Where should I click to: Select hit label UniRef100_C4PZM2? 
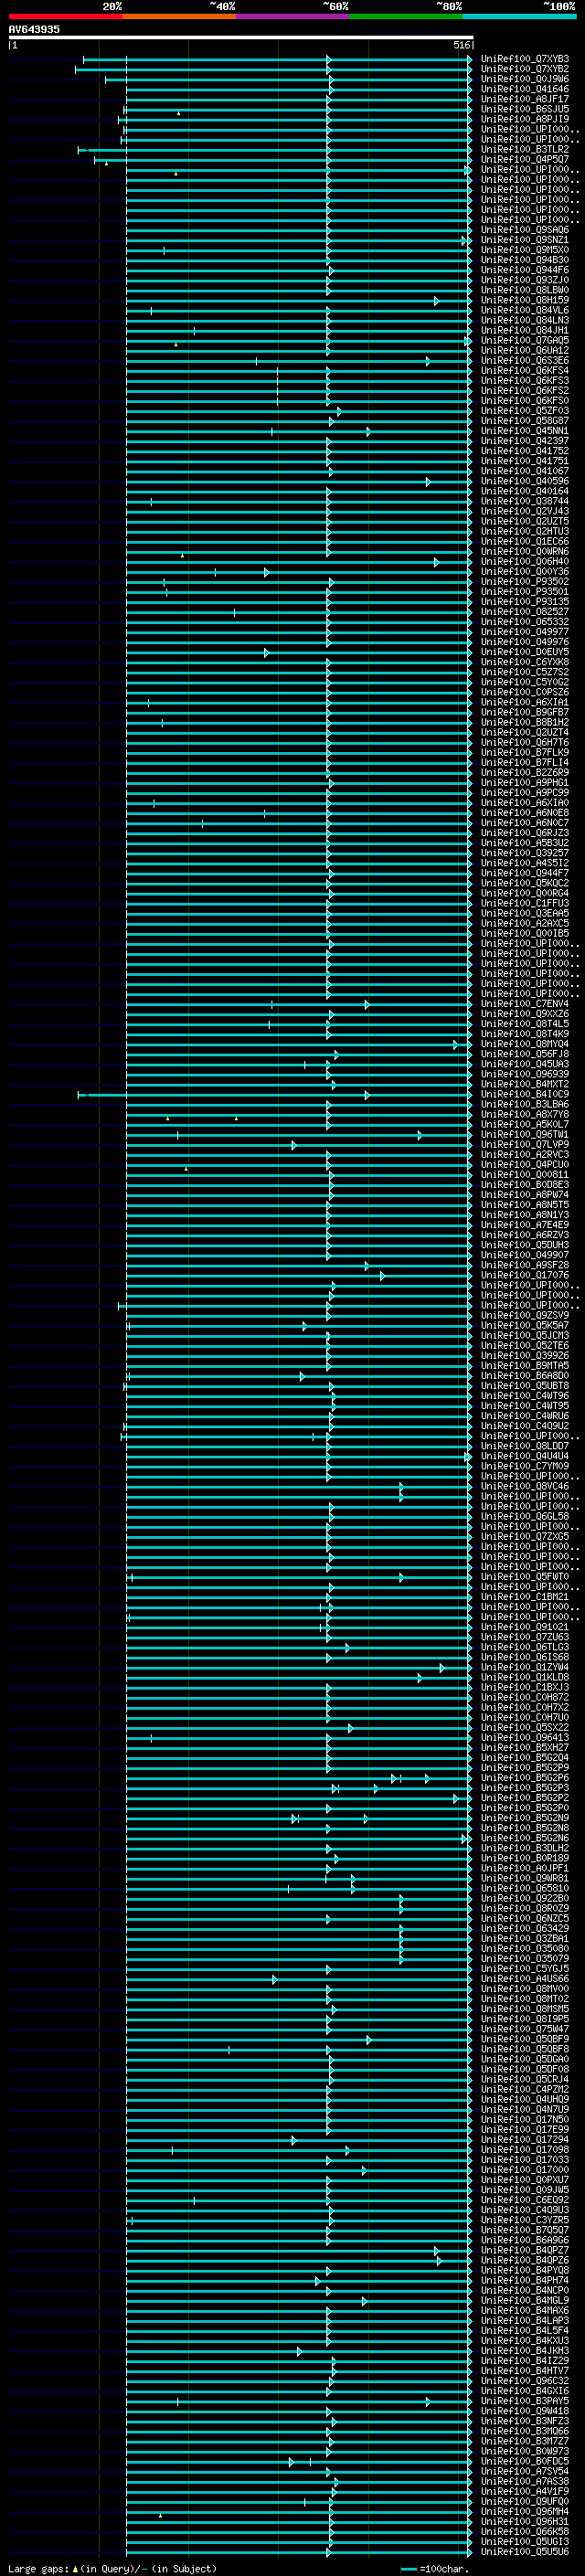(x=525, y=2089)
